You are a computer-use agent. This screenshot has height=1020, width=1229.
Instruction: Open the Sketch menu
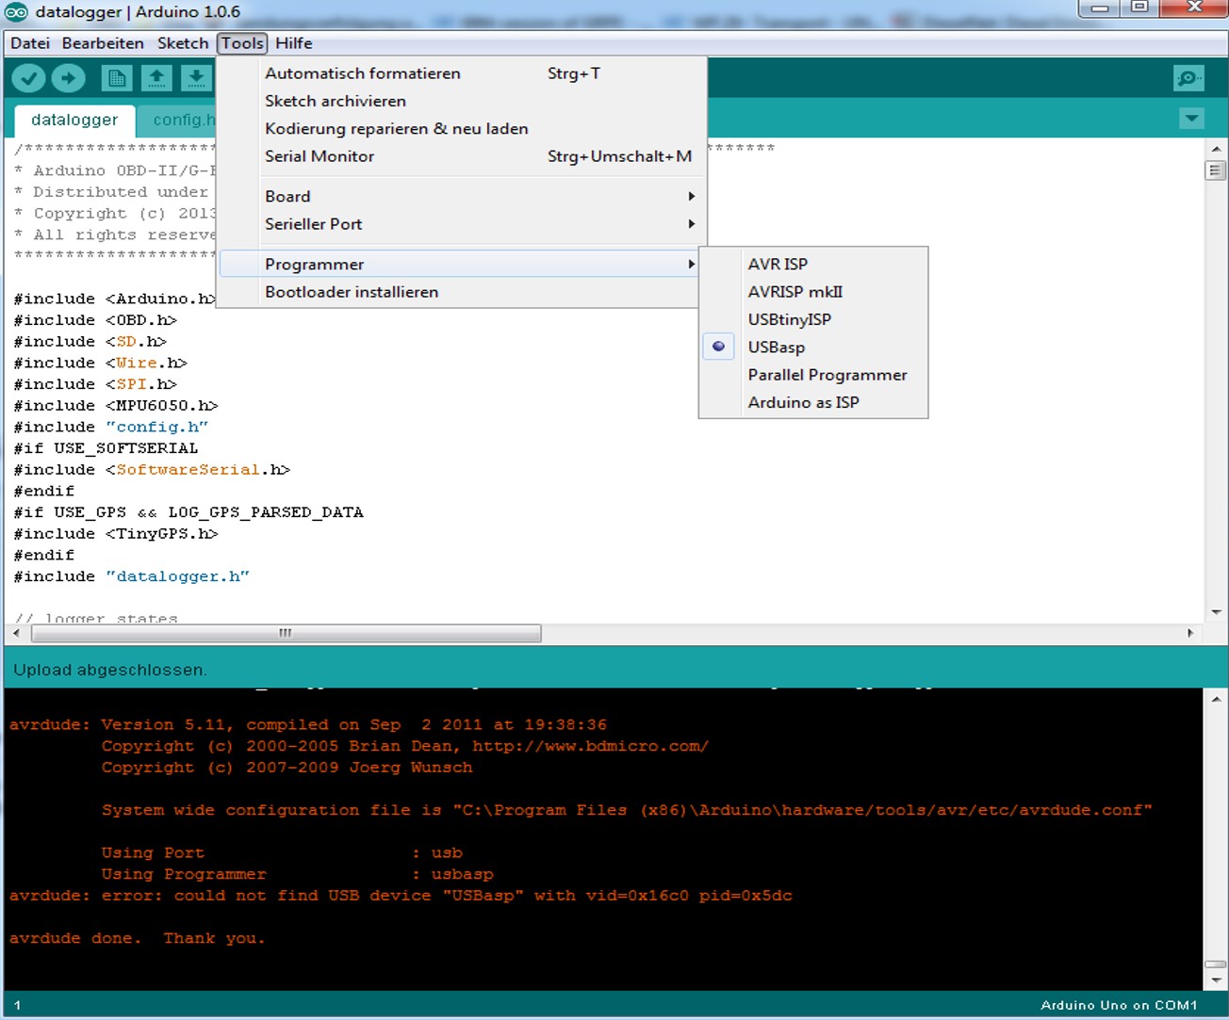[183, 43]
